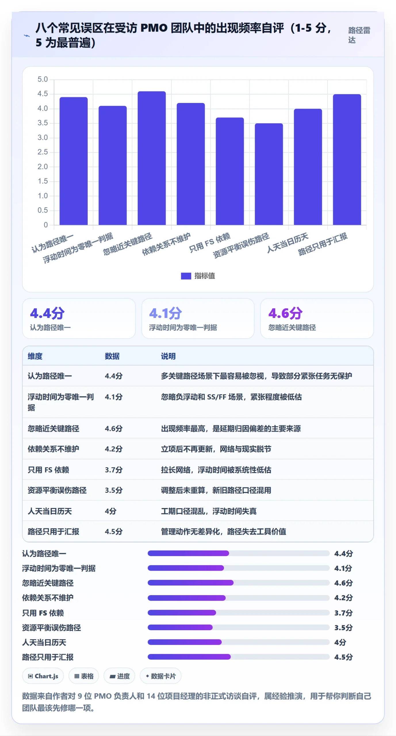Click table cell 人天当日历天
The width and height of the screenshot is (396, 736).
50,511
